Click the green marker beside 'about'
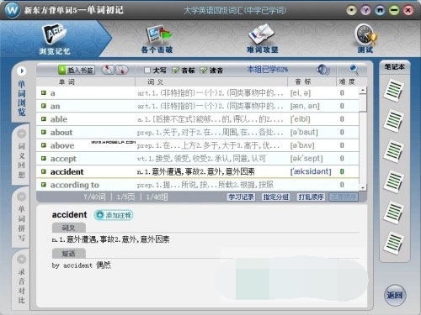421x315 pixels. pyautogui.click(x=44, y=132)
